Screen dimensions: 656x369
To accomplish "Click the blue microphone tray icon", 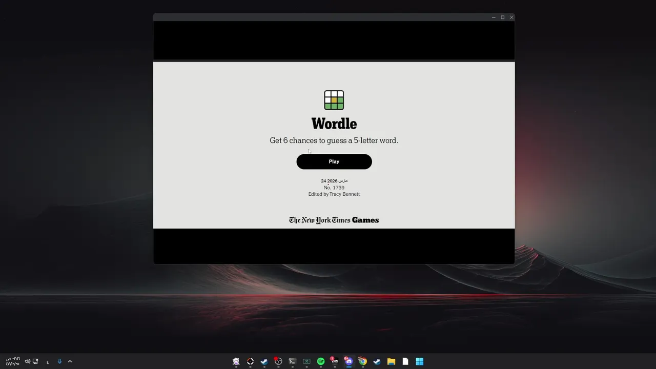I will tap(59, 361).
